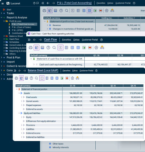Open Customer Portal in the top P&L bar
145x152 pixels.
pyautogui.click(x=123, y=3)
